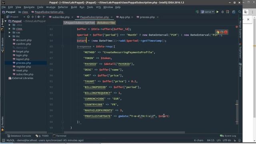The image size is (256, 144).
Task: Click the translate icon in right window
Action: 246,12
